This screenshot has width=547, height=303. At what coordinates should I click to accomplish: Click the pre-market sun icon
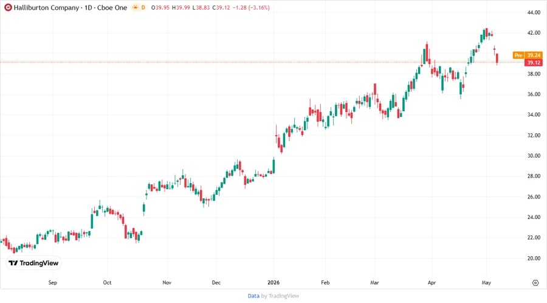click(x=136, y=7)
